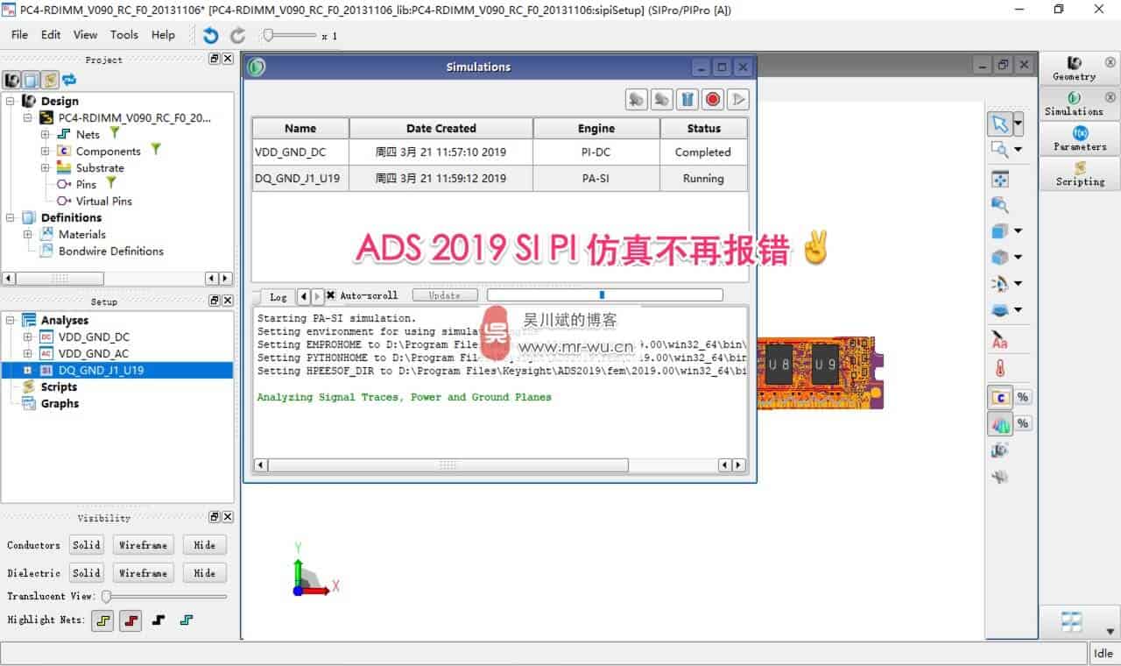This screenshot has height=666, width=1121.
Task: Click the Update button above the log
Action: coord(445,295)
